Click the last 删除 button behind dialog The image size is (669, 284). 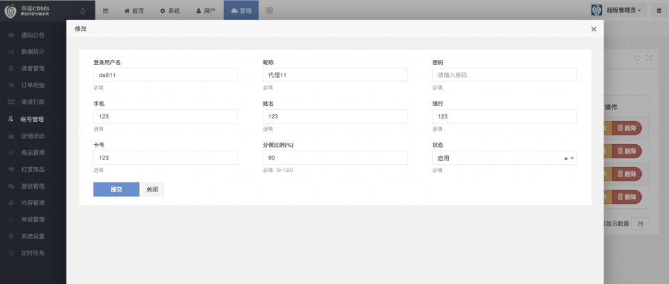click(x=626, y=196)
